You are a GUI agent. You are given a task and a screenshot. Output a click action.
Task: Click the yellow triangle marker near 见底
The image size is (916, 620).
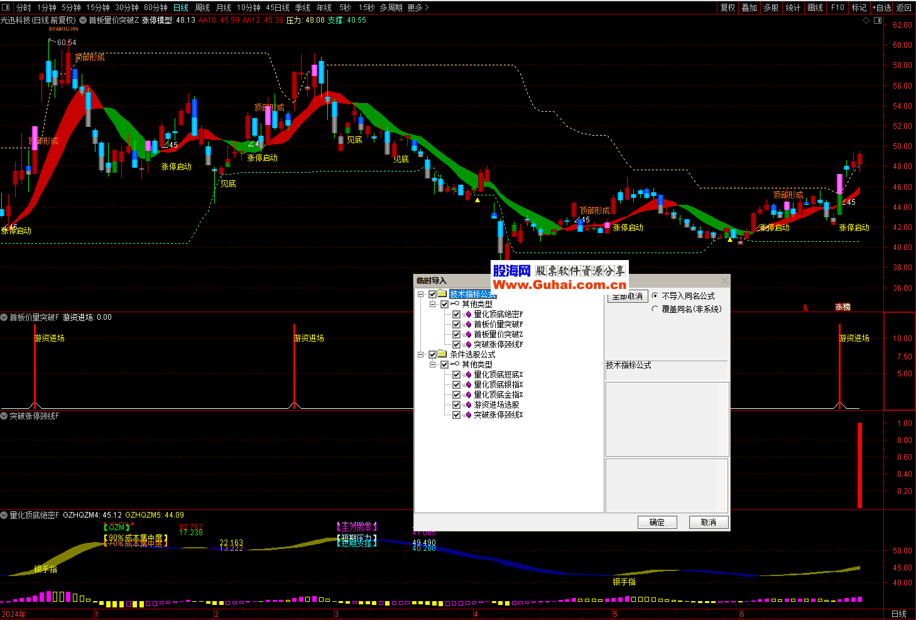click(477, 200)
